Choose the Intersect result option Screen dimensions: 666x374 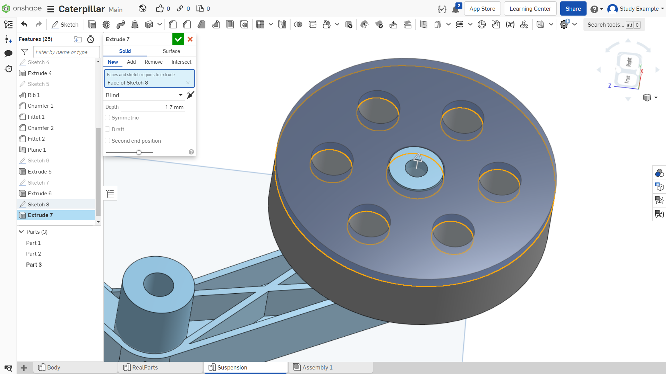click(x=181, y=62)
